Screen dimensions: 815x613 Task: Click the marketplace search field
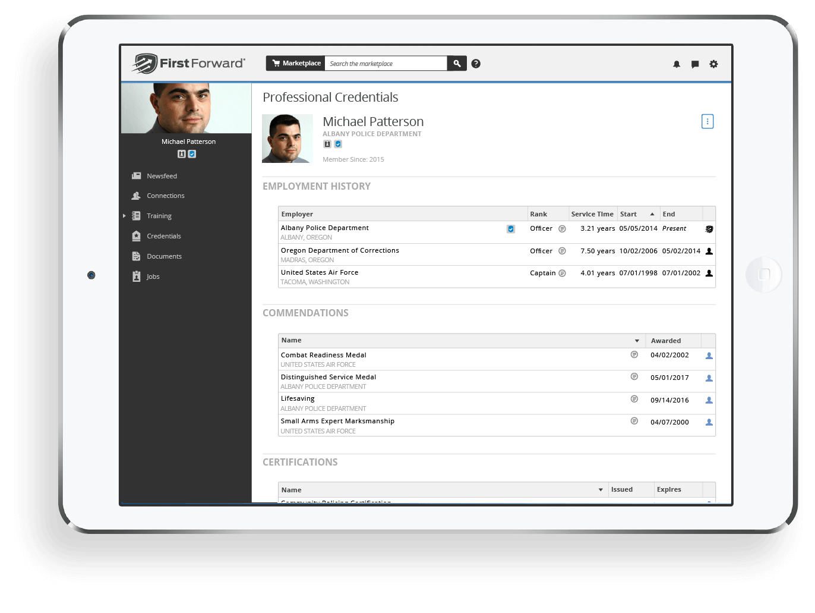[x=386, y=63]
